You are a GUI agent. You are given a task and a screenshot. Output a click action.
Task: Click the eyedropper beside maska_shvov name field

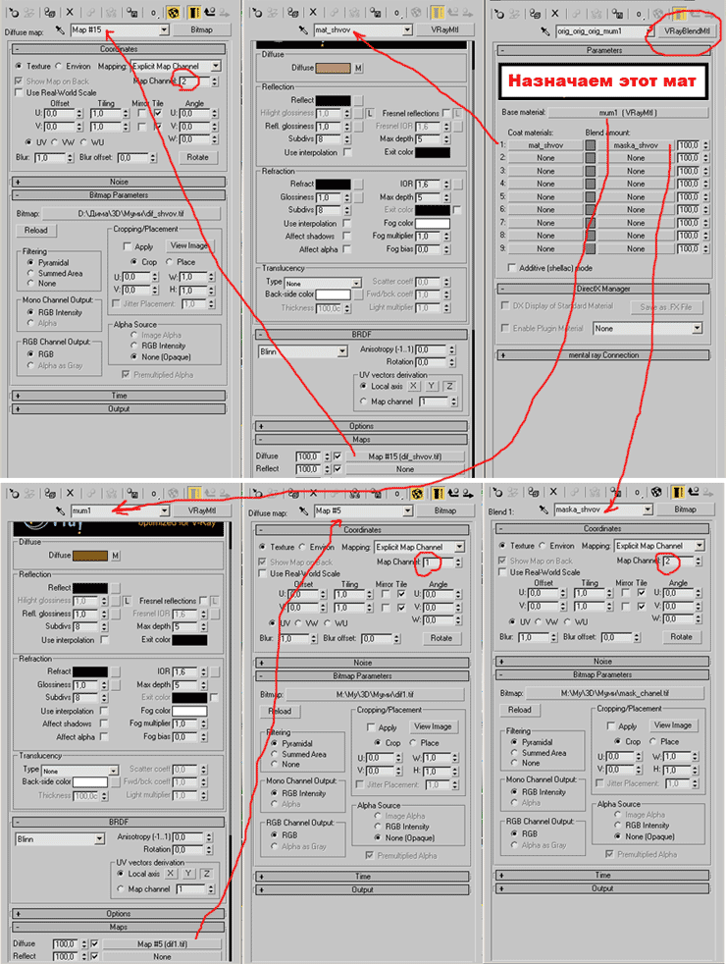tap(543, 510)
